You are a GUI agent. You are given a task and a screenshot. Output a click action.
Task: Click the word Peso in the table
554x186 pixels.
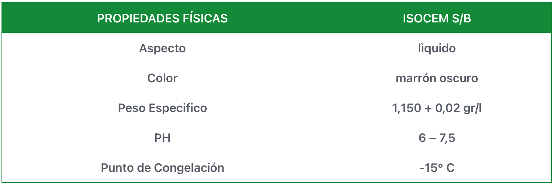132,108
